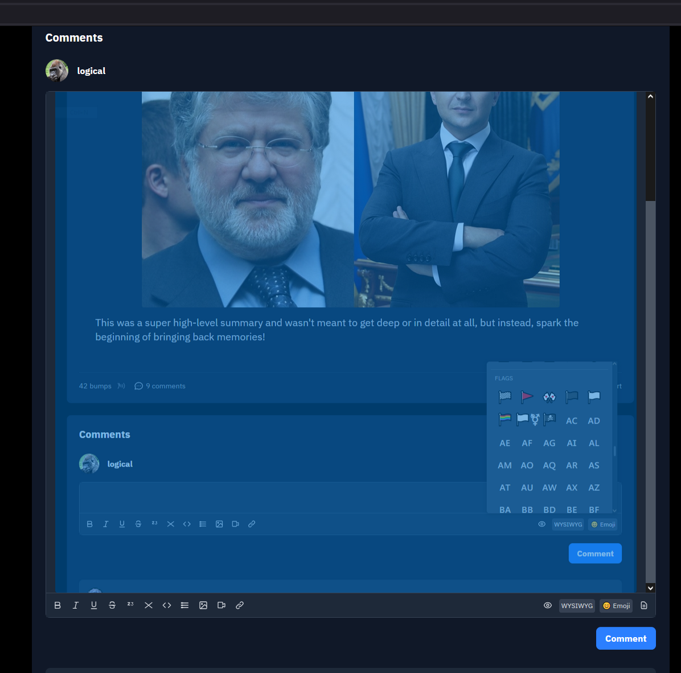Toggle Bold in the embedded preview toolbar
Screen dimensions: 681x673
(x=90, y=524)
